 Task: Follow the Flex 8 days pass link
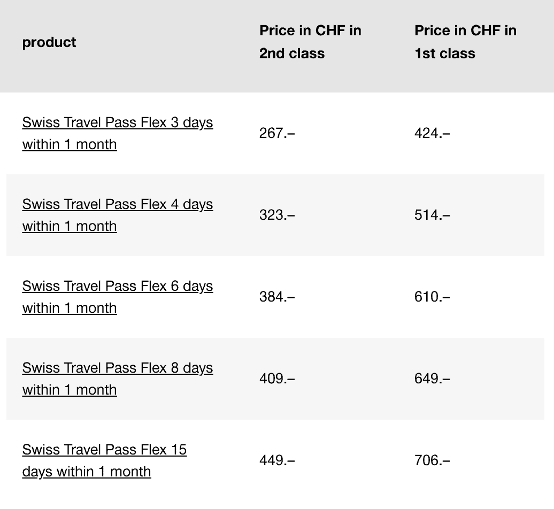[117, 368]
